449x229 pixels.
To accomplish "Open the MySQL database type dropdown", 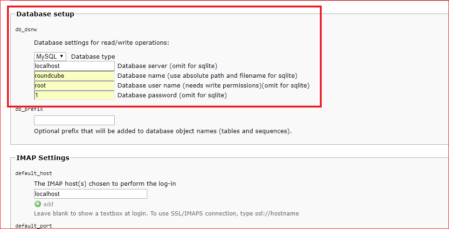I will 50,56.
